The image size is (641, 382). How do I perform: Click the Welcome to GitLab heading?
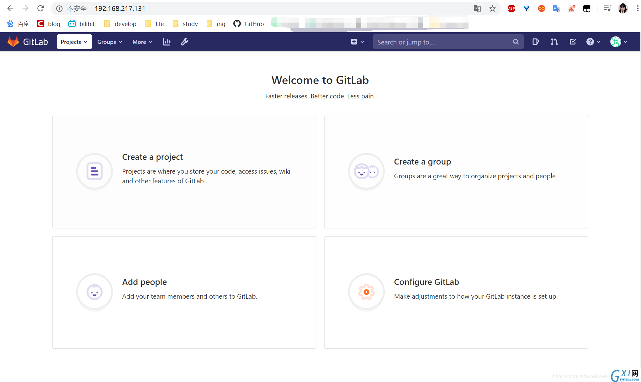(x=320, y=80)
